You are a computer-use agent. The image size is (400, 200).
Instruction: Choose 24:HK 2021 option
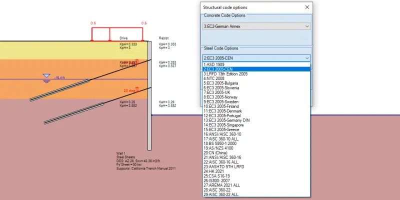[256, 171]
